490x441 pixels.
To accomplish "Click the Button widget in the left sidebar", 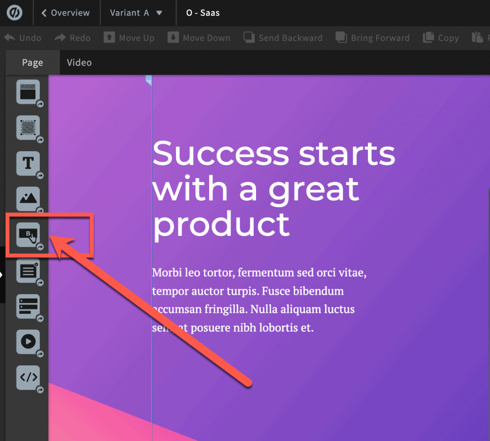I will 28,234.
